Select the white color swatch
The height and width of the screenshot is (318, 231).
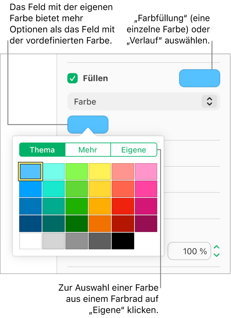pyautogui.click(x=30, y=241)
